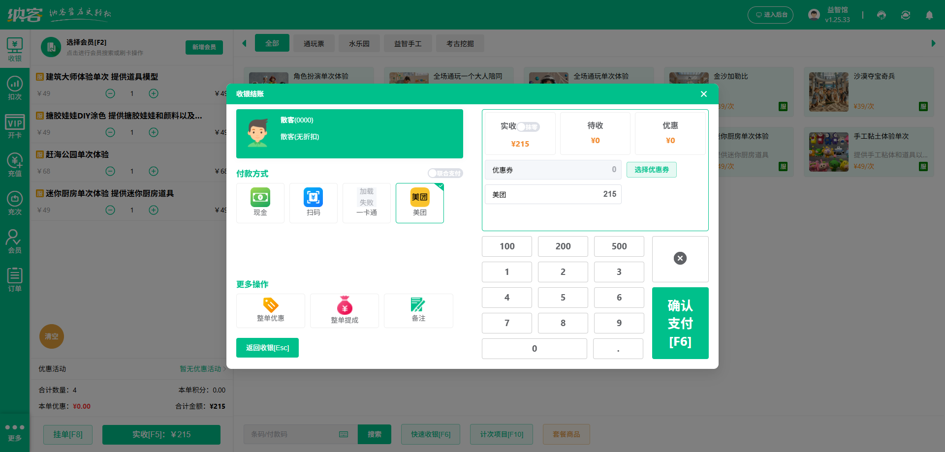Viewport: 945px width, 452px height.
Task: Select the 整单优惠 discount icon
Action: pyautogui.click(x=270, y=310)
